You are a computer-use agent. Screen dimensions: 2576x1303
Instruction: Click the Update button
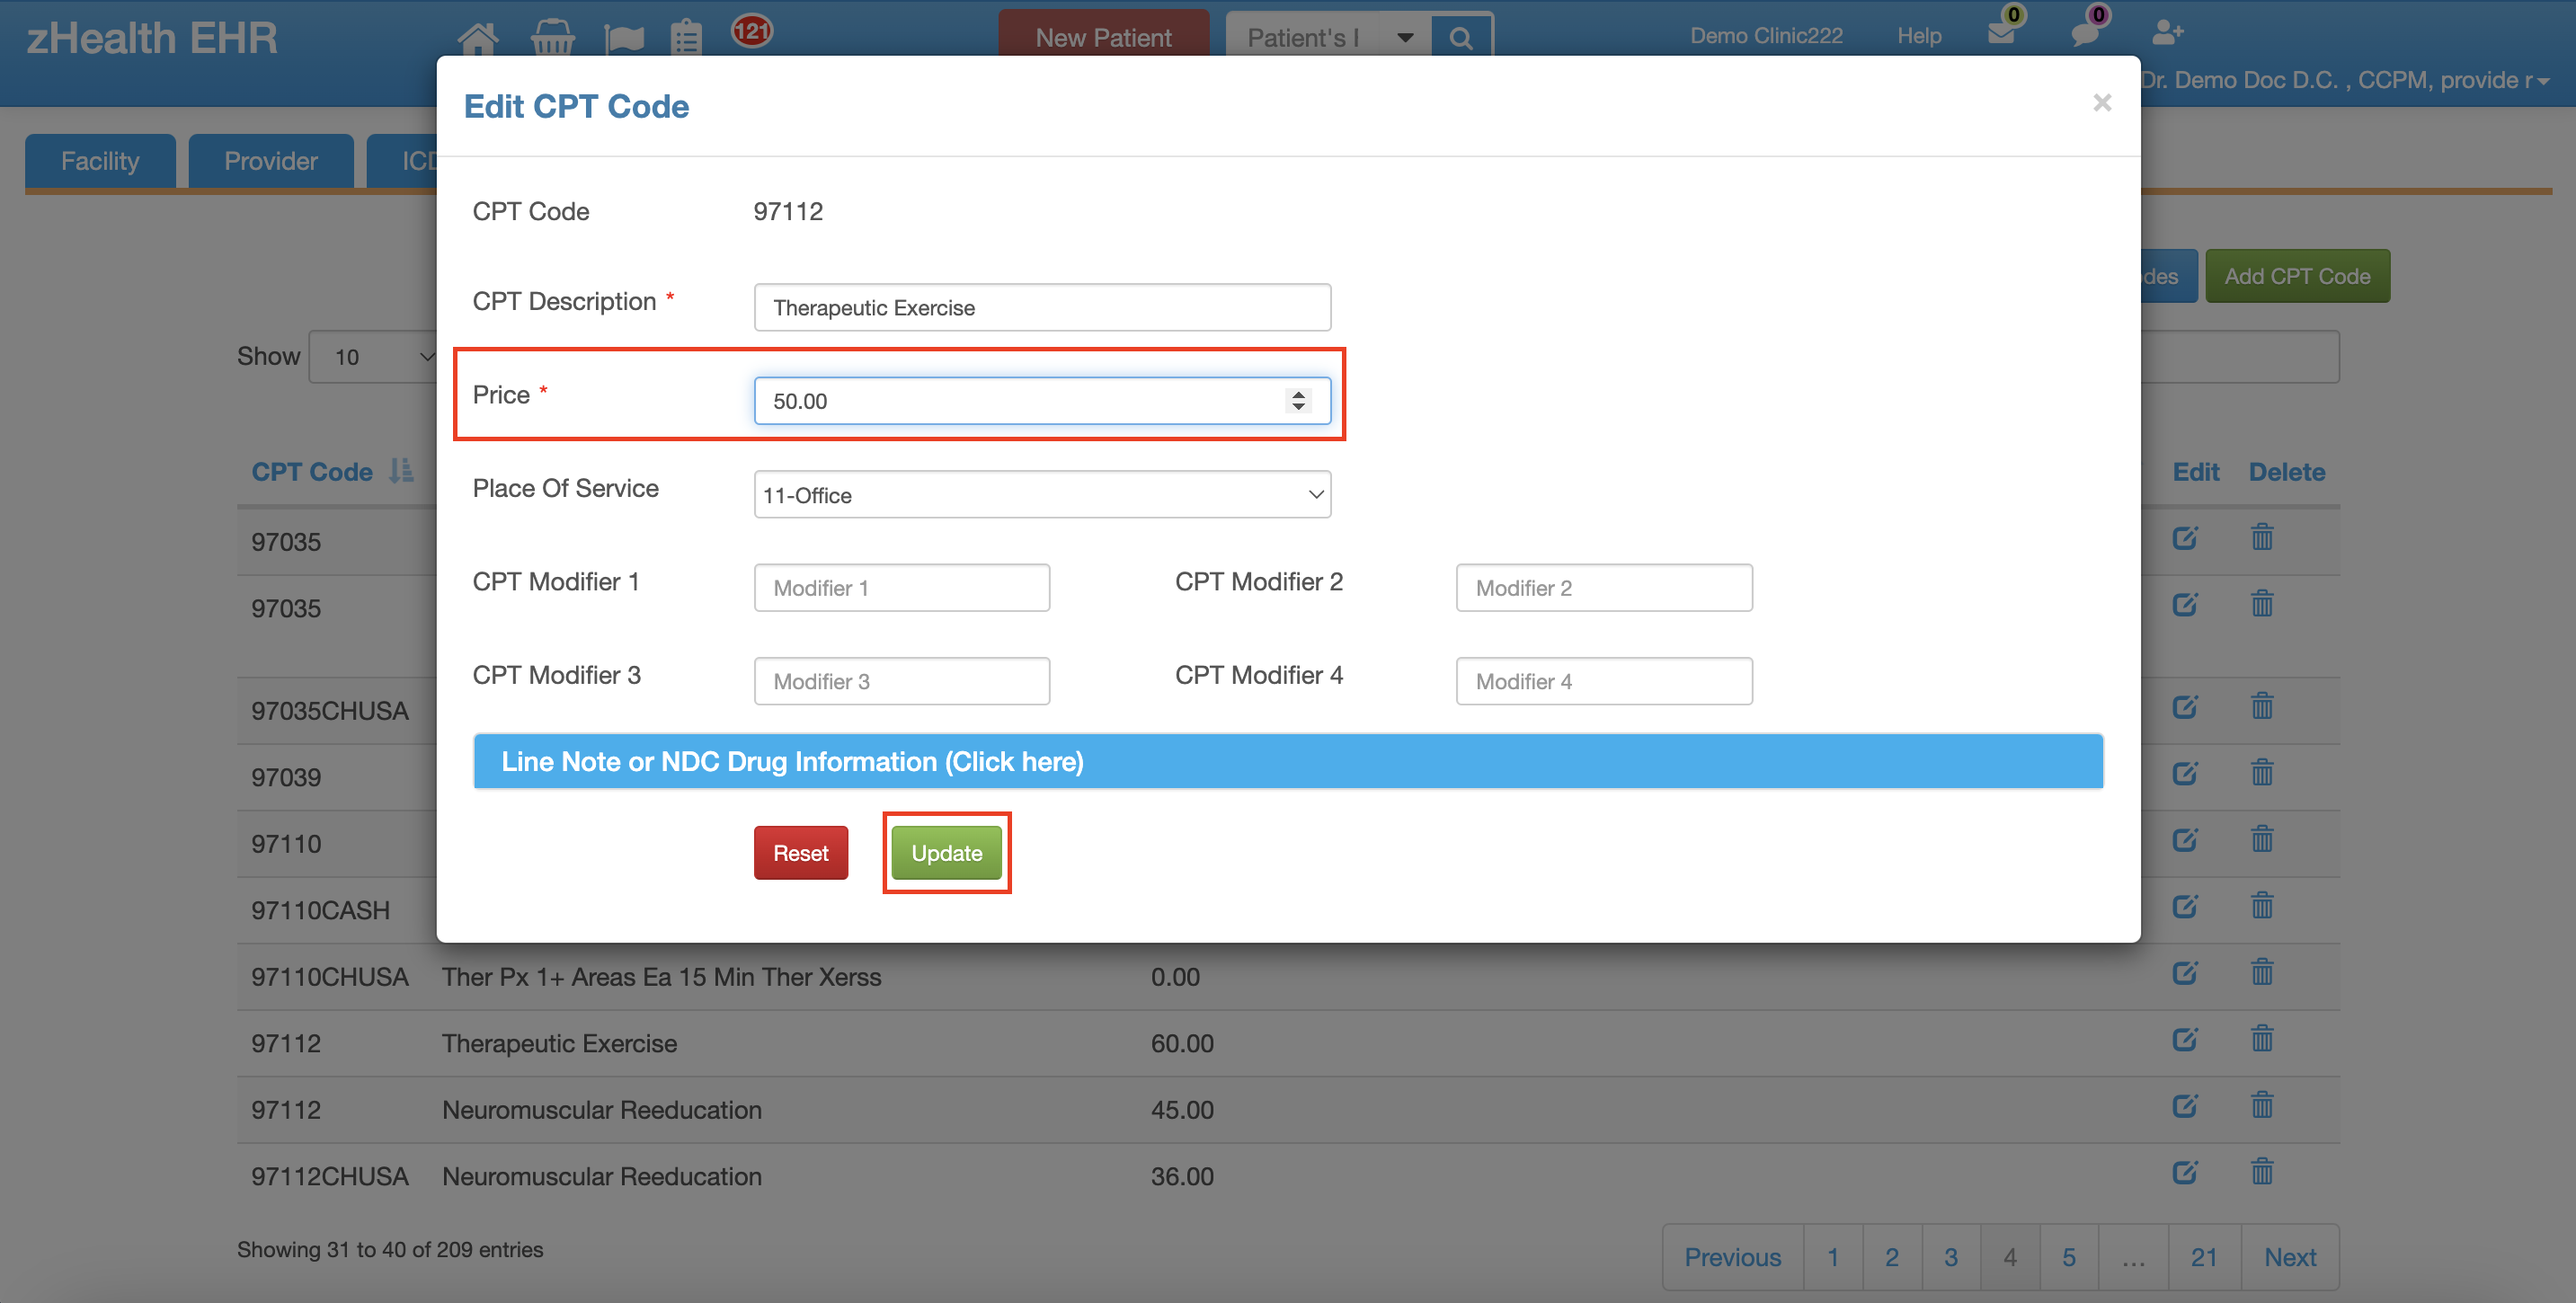(946, 852)
